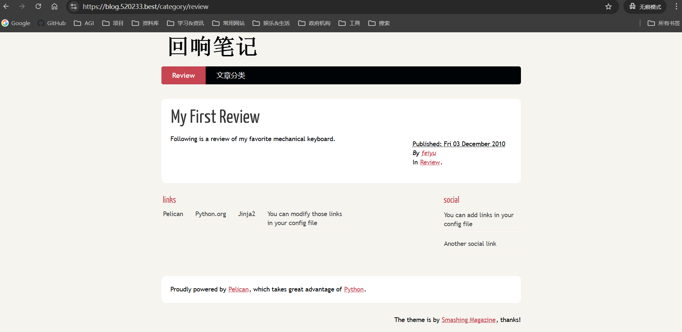Expand the AGI bookmarks folder
682x332 pixels.
(x=84, y=23)
